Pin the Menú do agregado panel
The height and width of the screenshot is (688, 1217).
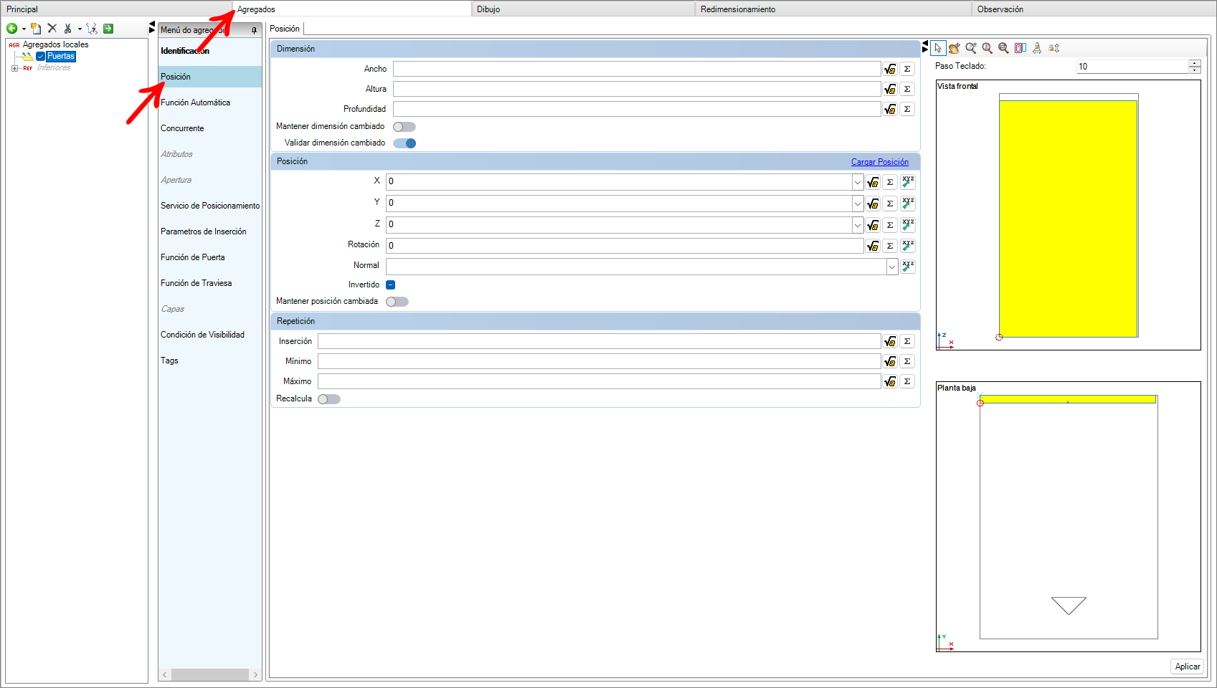click(x=254, y=30)
